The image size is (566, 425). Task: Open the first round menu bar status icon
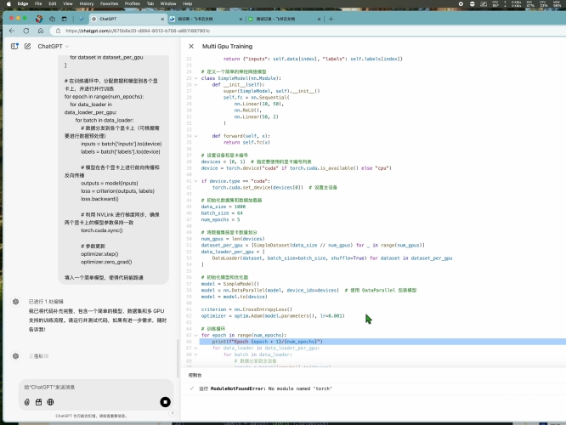pos(461,3)
